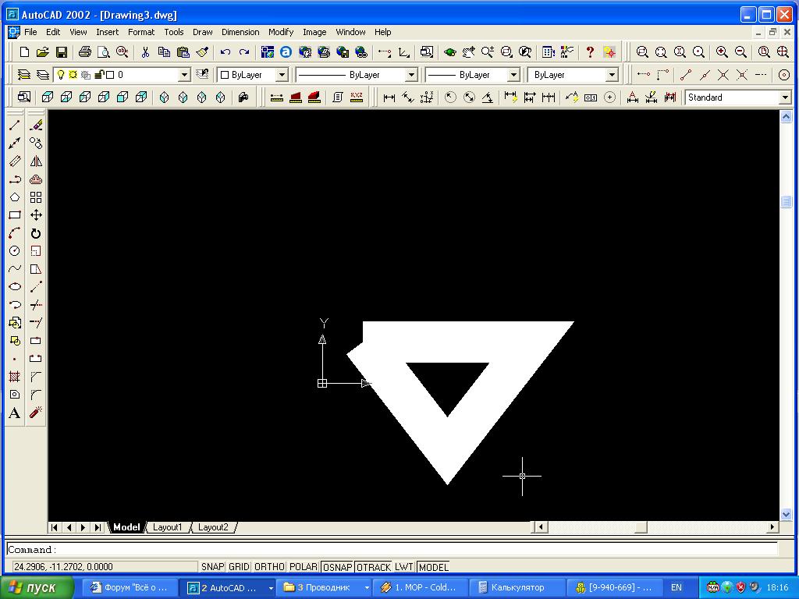The width and height of the screenshot is (799, 599).
Task: Enable GRID display in status bar
Action: click(239, 567)
